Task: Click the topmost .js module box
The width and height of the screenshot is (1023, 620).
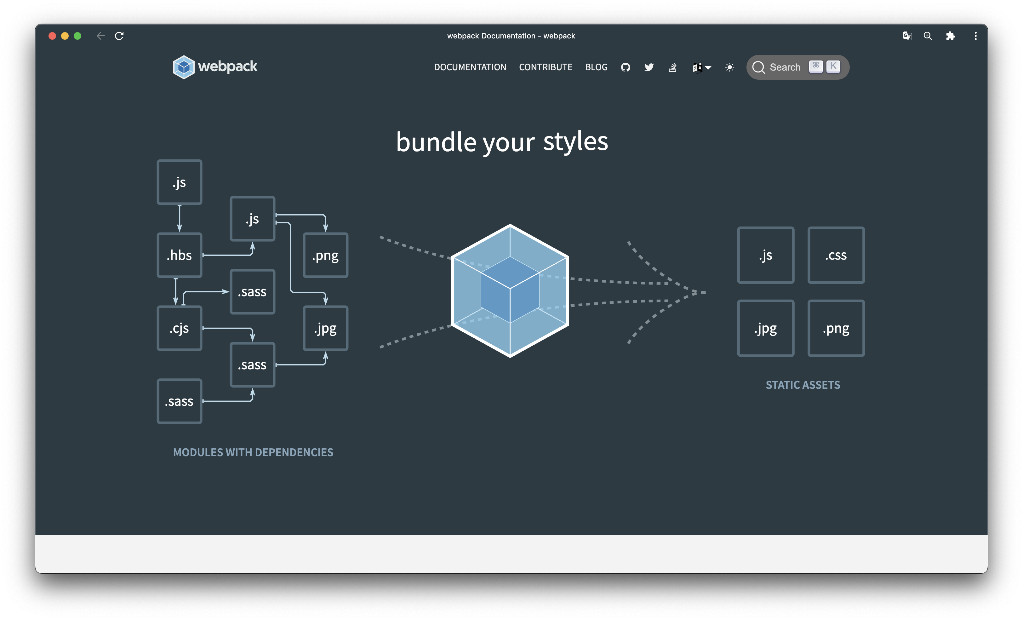Action: (179, 182)
